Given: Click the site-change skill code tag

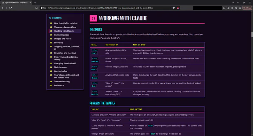Looking at the screenshot, I should (x=95, y=76).
